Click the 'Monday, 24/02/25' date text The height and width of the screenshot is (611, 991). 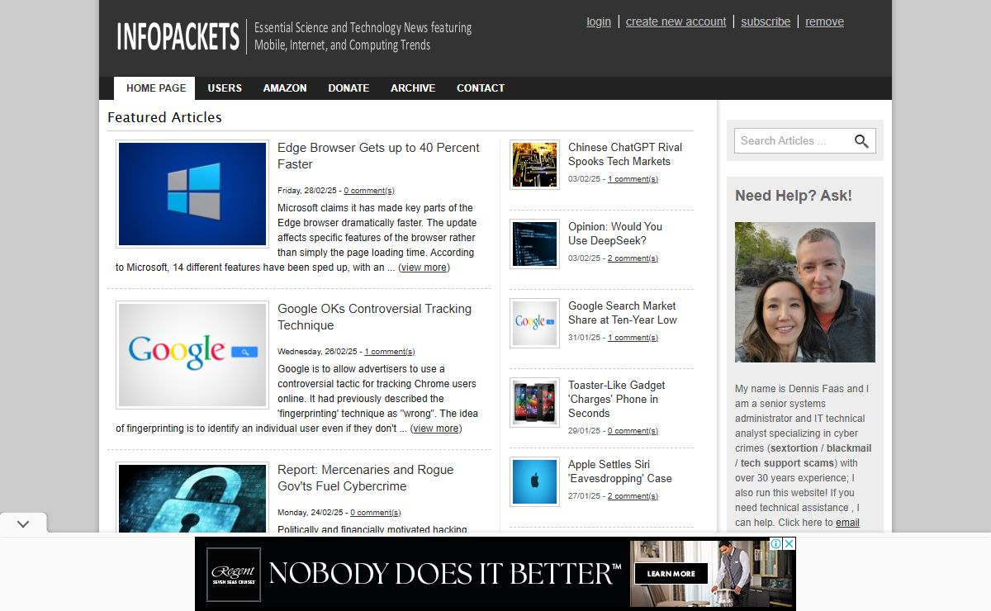(x=311, y=513)
